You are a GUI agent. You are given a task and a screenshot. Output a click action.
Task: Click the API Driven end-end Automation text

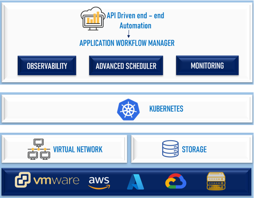point(136,21)
